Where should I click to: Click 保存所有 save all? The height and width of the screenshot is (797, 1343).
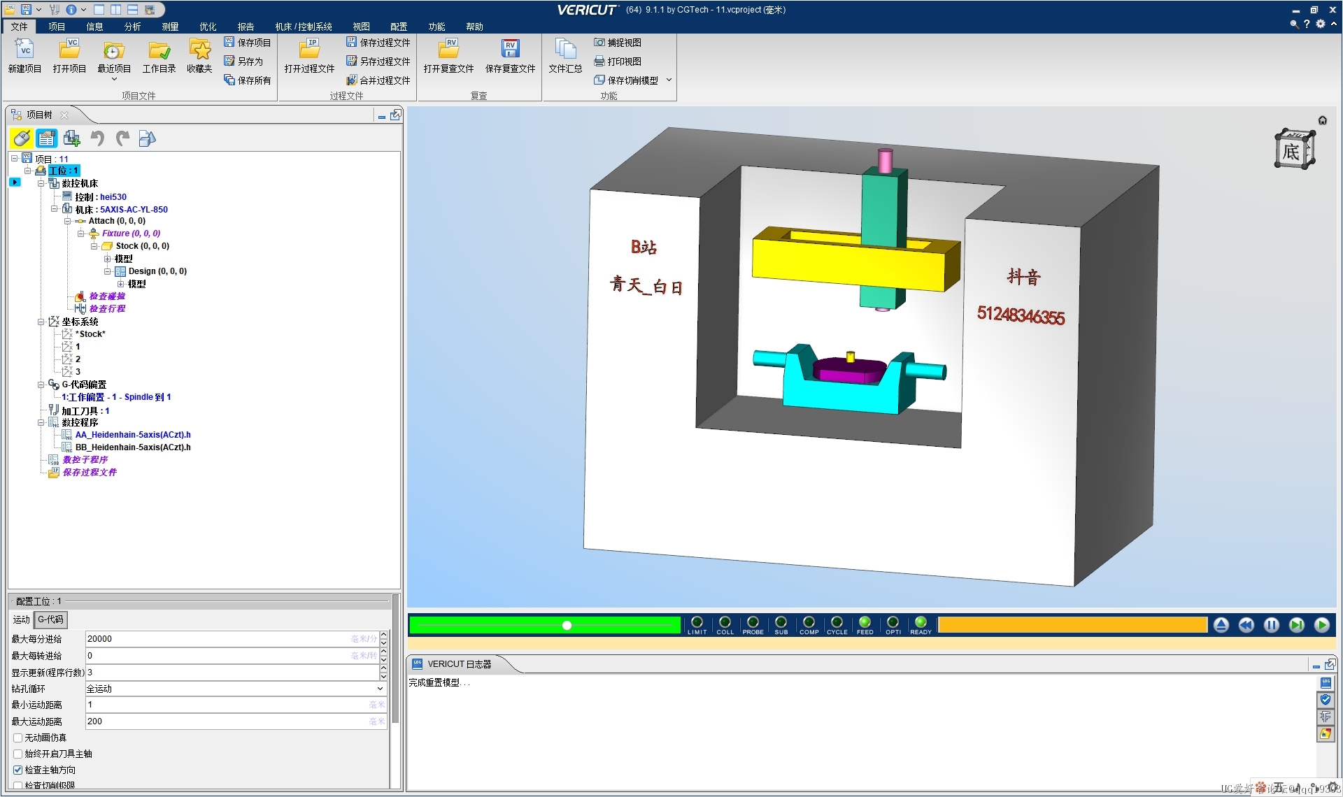click(248, 80)
